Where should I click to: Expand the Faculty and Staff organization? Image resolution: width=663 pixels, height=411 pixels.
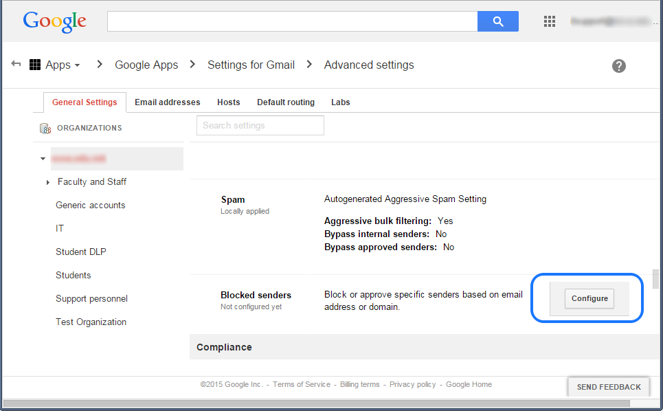click(48, 182)
